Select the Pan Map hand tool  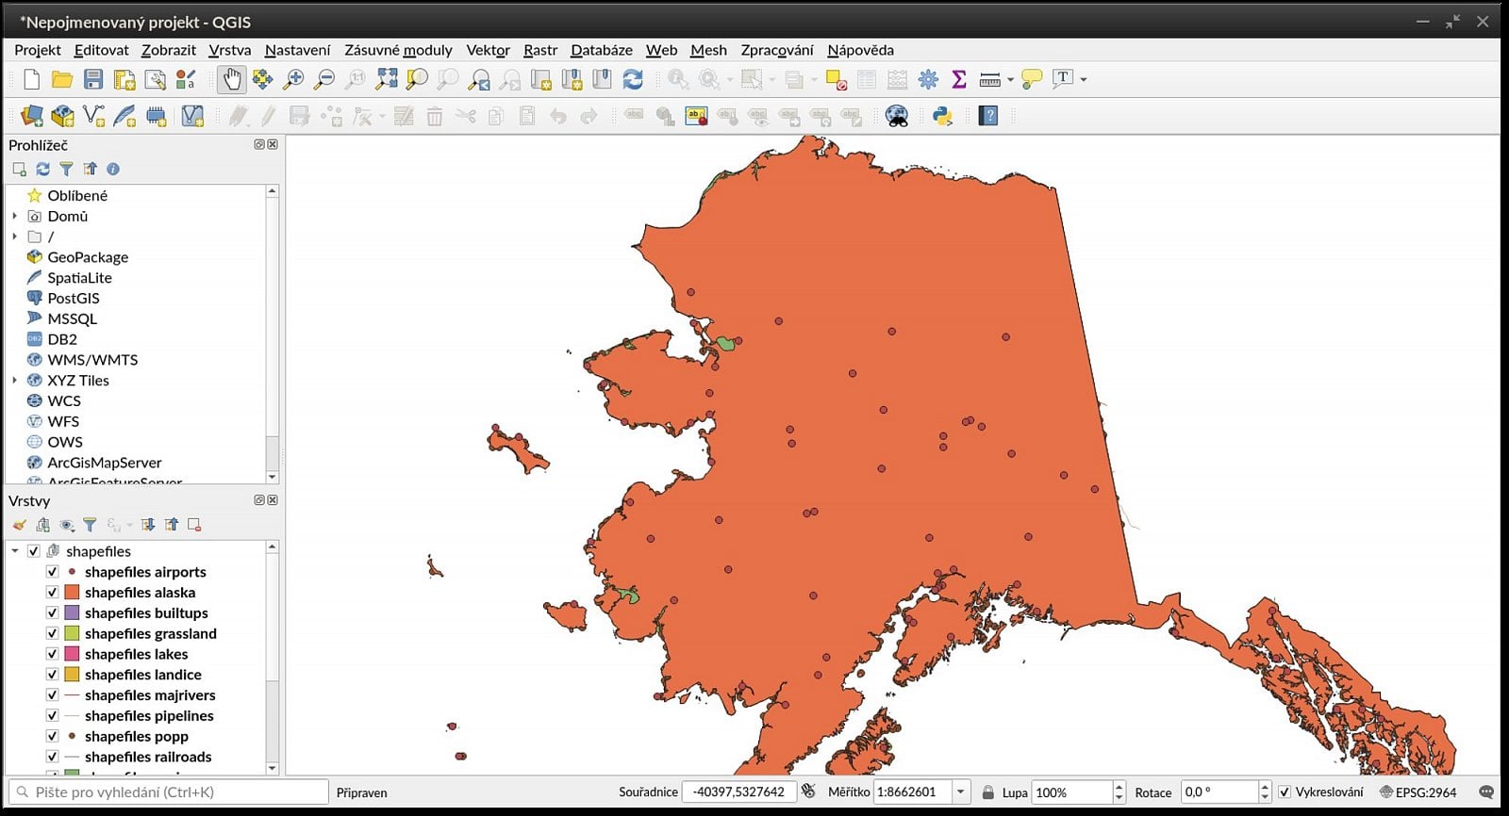coord(231,80)
